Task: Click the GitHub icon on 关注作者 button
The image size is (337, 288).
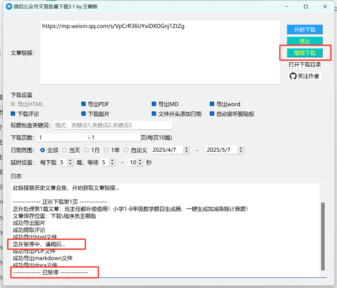Action: 293,76
